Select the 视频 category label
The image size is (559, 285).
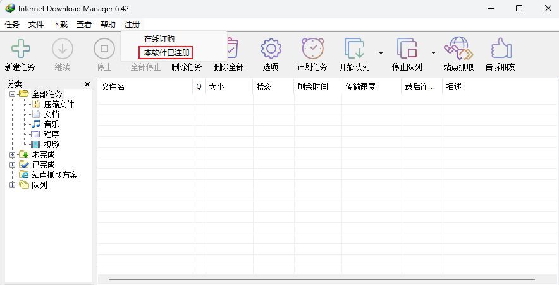click(x=51, y=144)
